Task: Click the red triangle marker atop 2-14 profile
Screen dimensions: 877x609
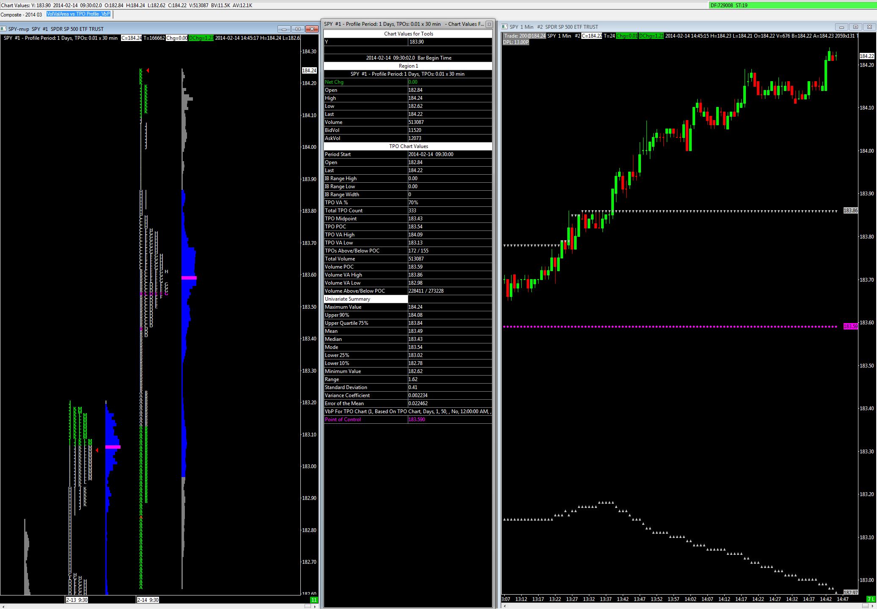Action: coord(148,70)
